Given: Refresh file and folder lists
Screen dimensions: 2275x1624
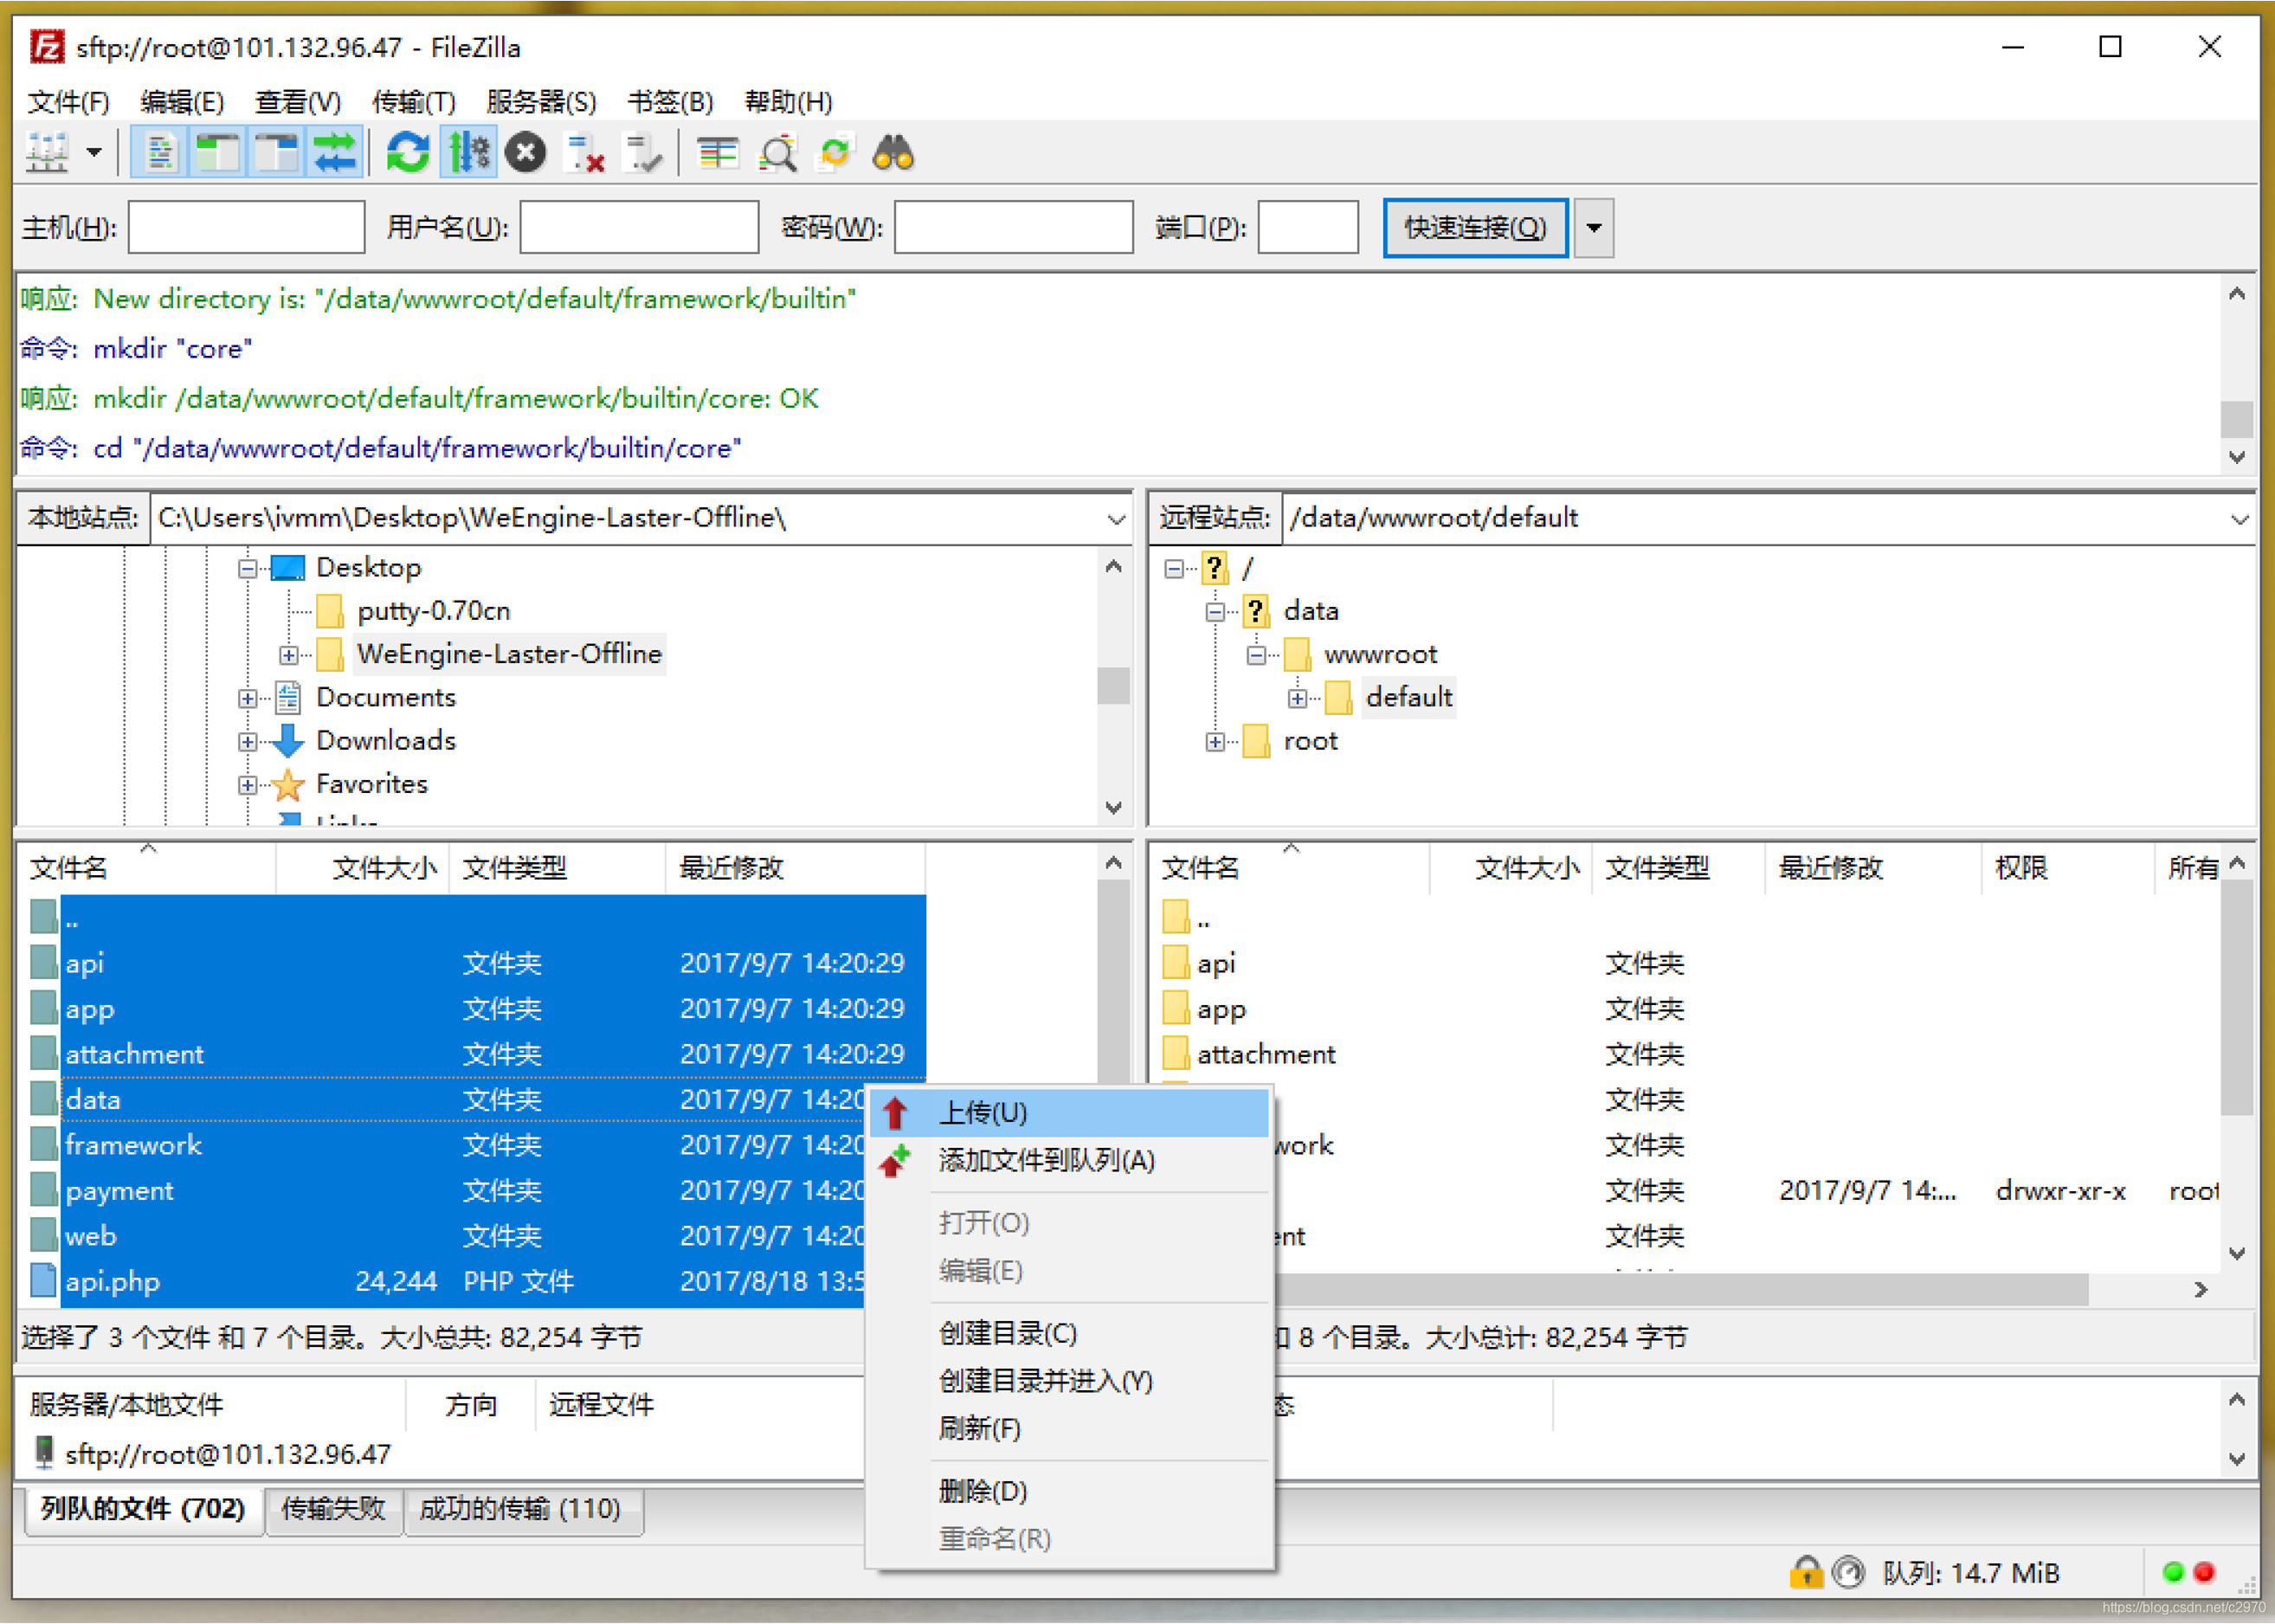Looking at the screenshot, I should pyautogui.click(x=408, y=153).
